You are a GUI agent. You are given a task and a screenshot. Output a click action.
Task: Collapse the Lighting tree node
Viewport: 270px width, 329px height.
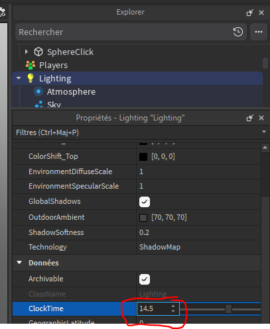[x=19, y=78]
